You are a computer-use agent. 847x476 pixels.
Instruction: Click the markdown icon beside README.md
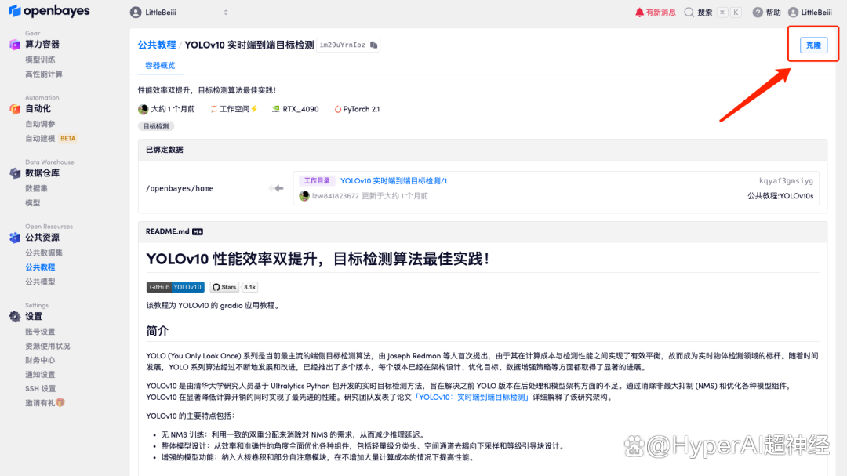click(x=198, y=232)
